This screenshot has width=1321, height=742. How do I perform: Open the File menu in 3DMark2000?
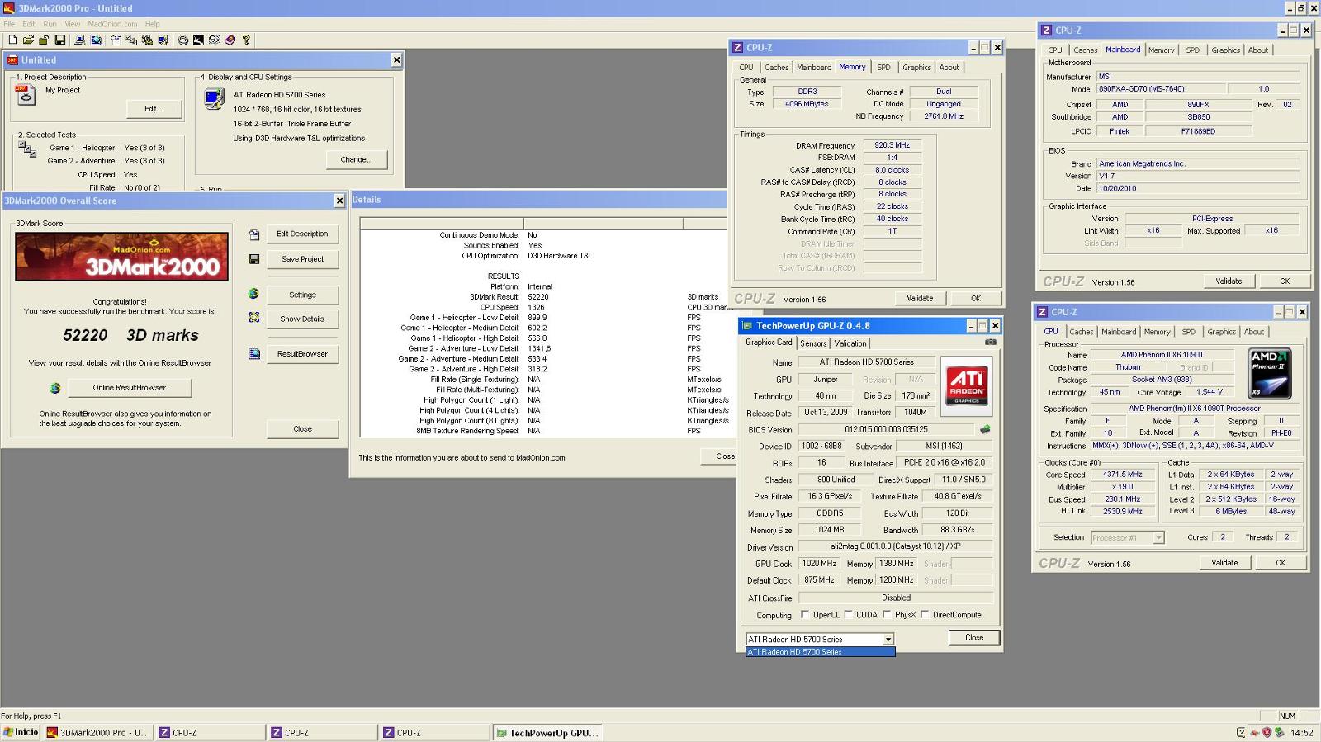pyautogui.click(x=9, y=24)
